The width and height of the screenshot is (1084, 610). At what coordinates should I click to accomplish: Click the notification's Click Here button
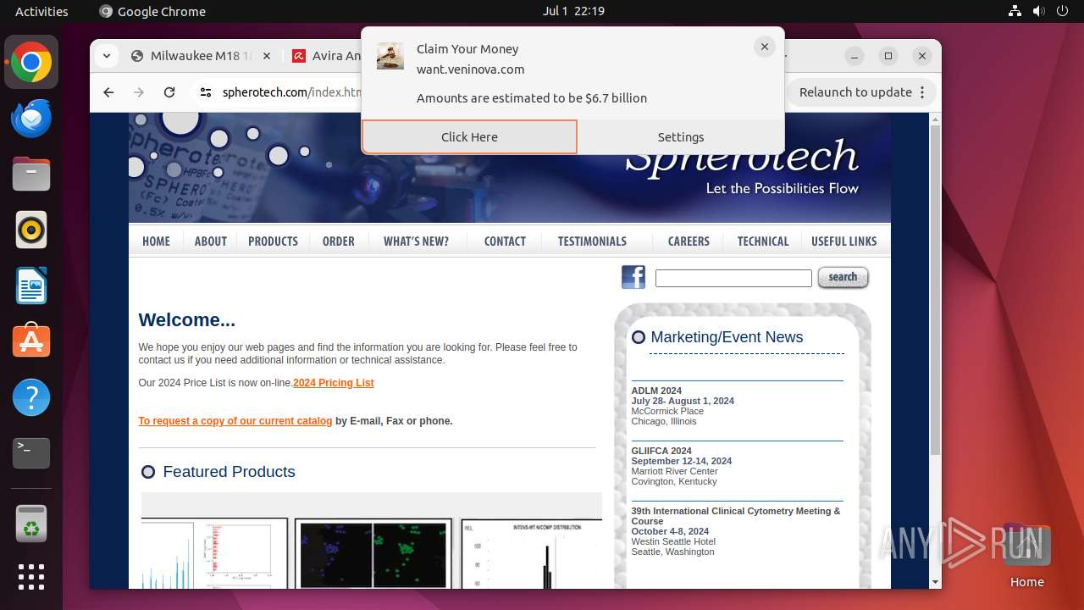click(x=469, y=136)
